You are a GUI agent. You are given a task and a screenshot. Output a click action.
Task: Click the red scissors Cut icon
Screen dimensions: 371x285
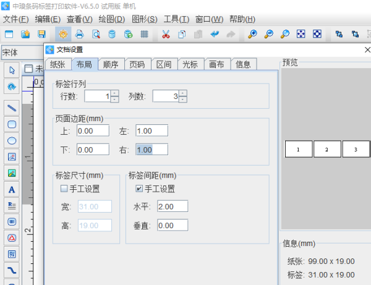pyautogui.click(x=166, y=34)
